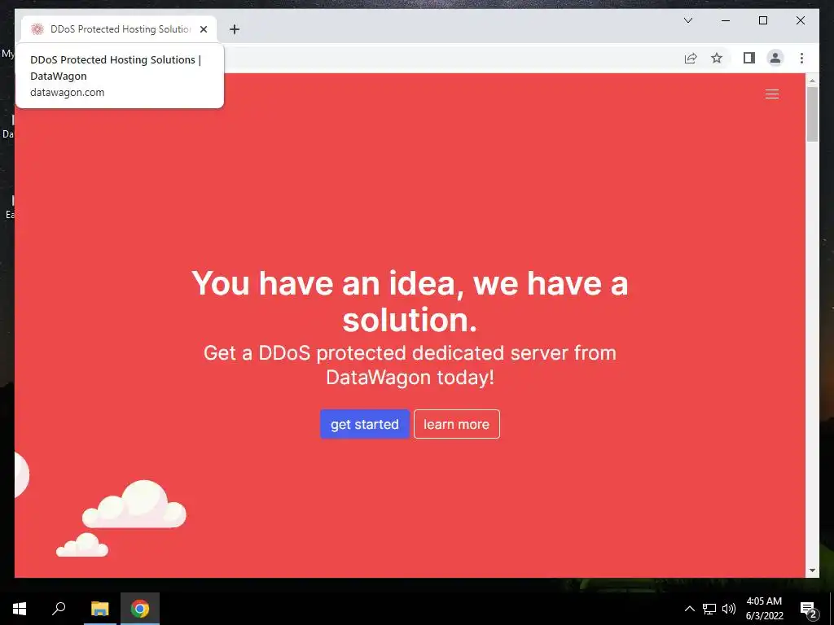The height and width of the screenshot is (625, 834).
Task: Open Chrome's three-dot menu
Action: [801, 58]
